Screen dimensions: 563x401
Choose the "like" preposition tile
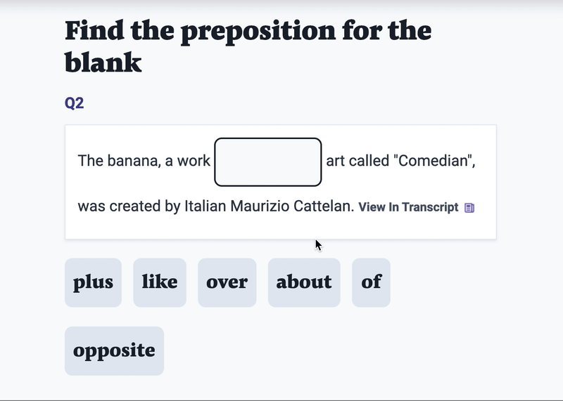click(160, 282)
